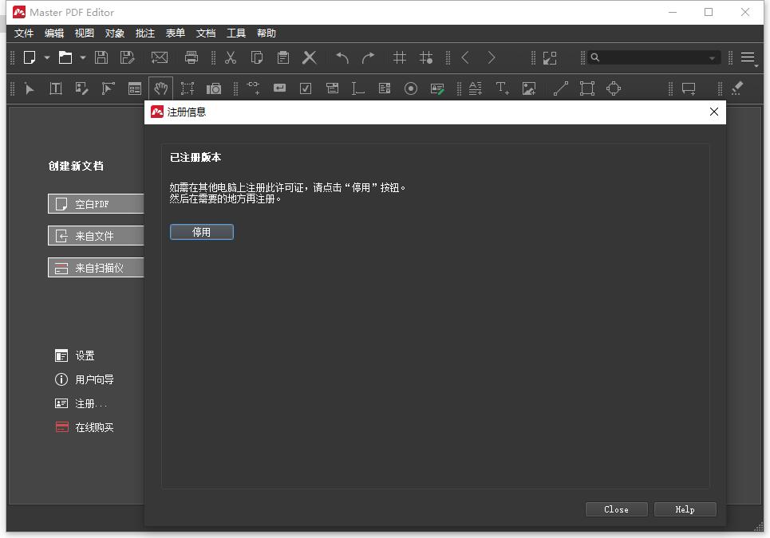Image resolution: width=770 pixels, height=538 pixels.
Task: Click the open folder icon
Action: 65,57
